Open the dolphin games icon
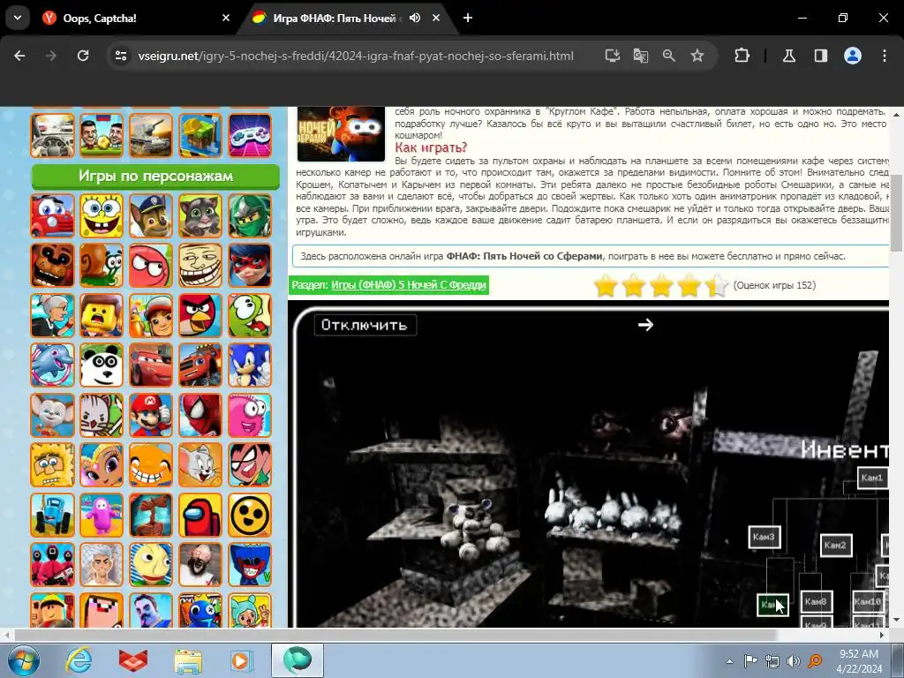Screen dimensions: 904x678 tap(52, 365)
